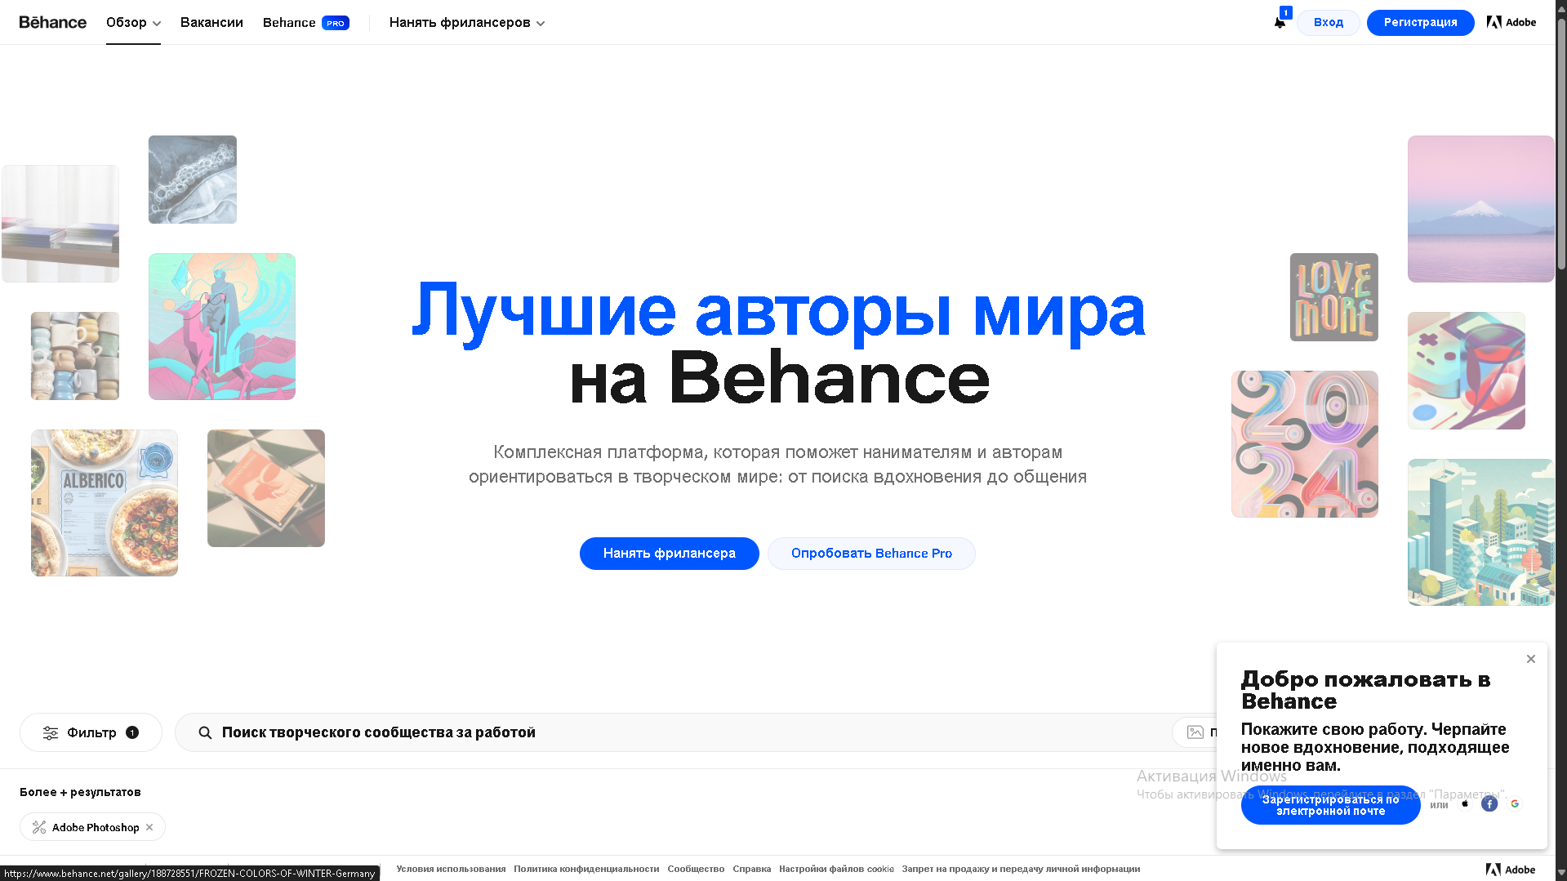This screenshot has height=881, width=1567.
Task: Click the Нанять фрилансера button
Action: coord(669,553)
